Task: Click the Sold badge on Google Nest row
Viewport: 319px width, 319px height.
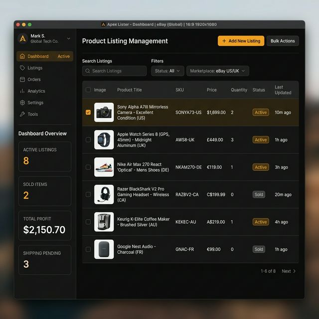Action: 259,249
